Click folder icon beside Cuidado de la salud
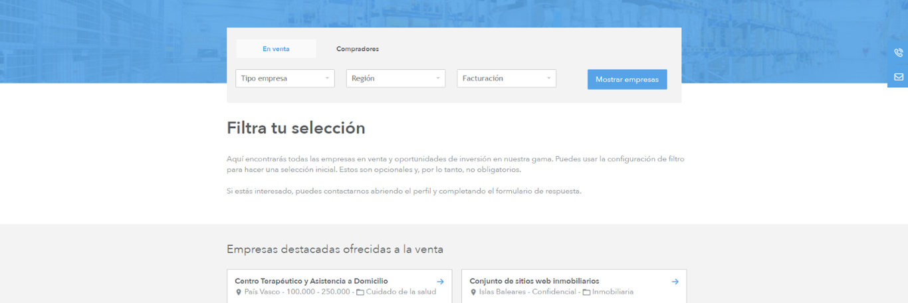The height and width of the screenshot is (303, 908). pos(360,292)
